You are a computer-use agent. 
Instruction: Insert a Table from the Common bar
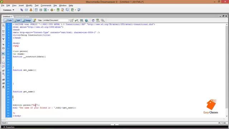coord(36,10)
